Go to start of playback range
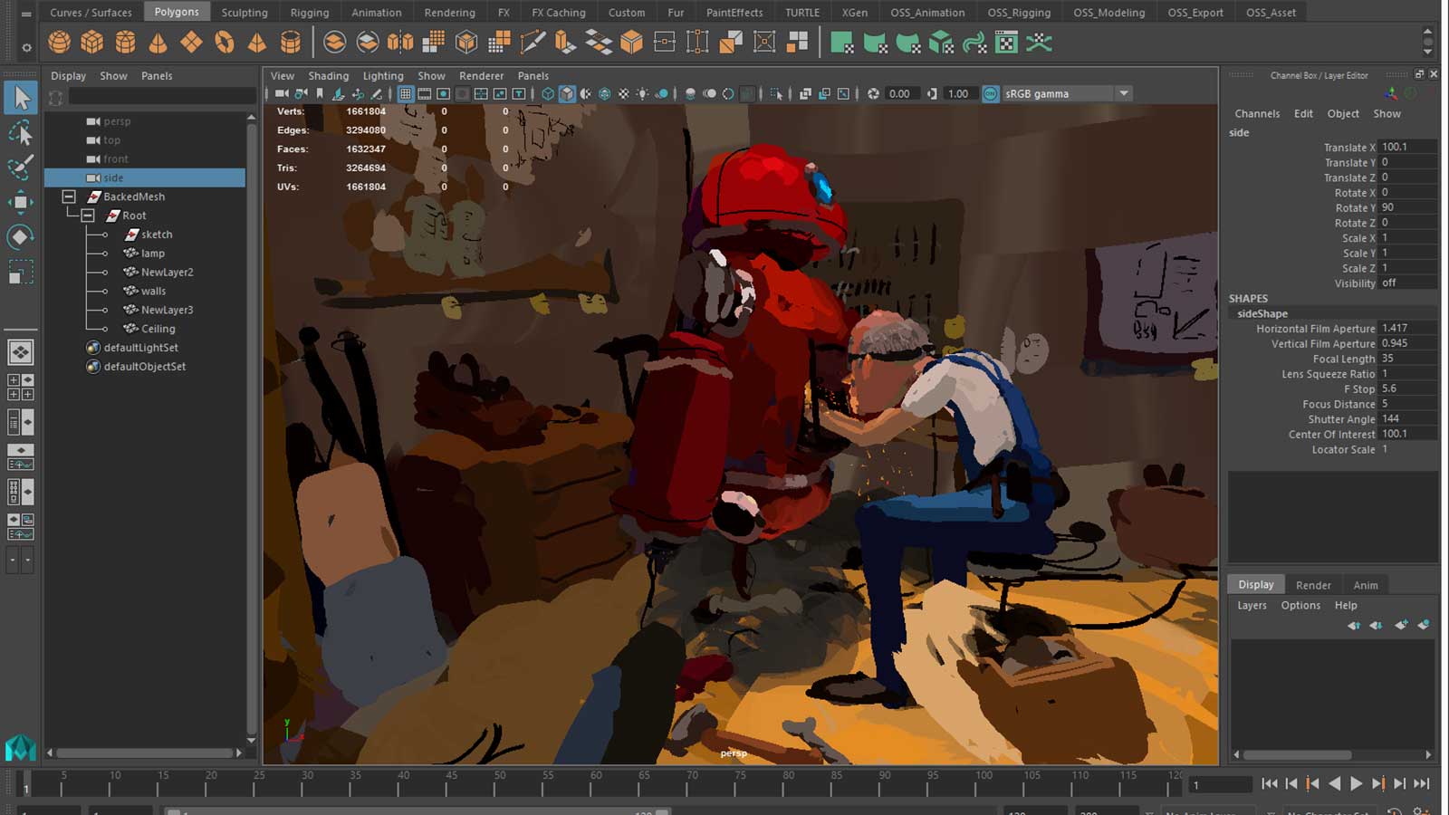Screen dimensions: 1449x815 [1270, 784]
